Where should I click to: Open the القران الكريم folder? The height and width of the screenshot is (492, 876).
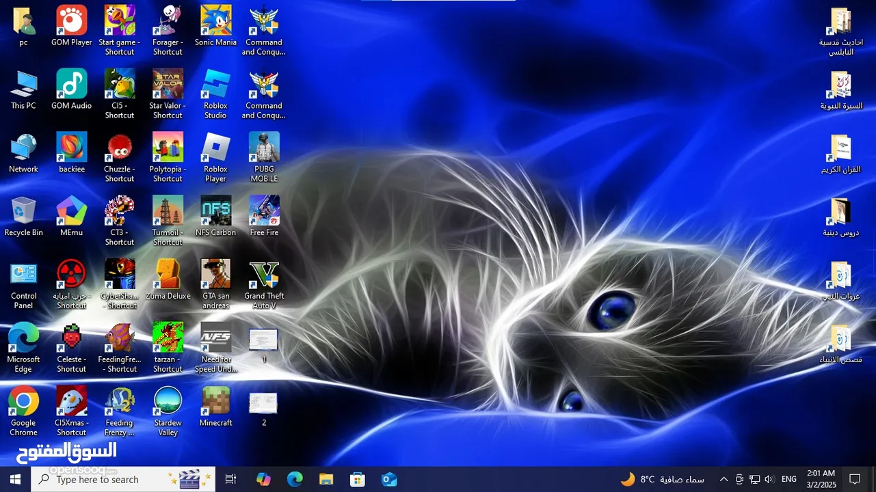841,154
